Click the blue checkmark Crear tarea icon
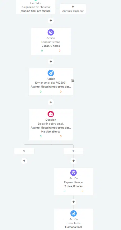 pos(74,213)
